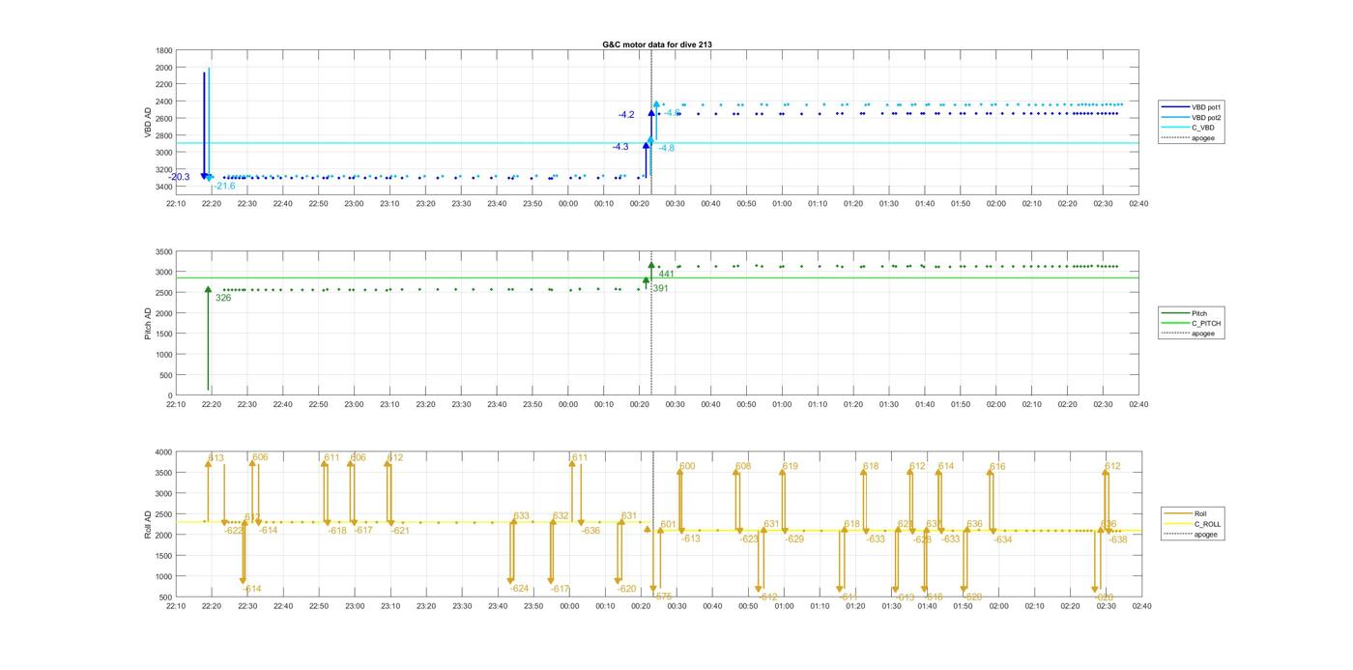Click the "00:00" time tick under the Pitch plot
Image resolution: width=1353 pixels, height=670 pixels.
[568, 405]
